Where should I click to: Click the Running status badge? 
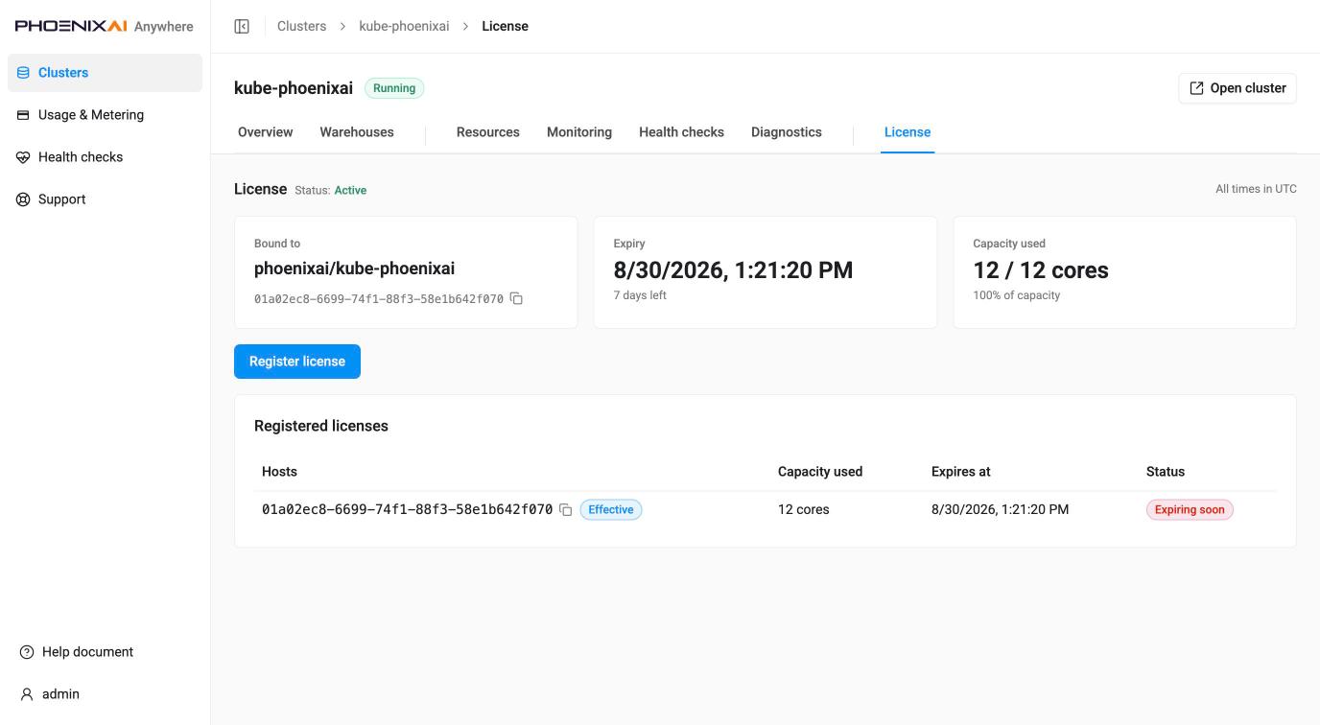point(394,88)
